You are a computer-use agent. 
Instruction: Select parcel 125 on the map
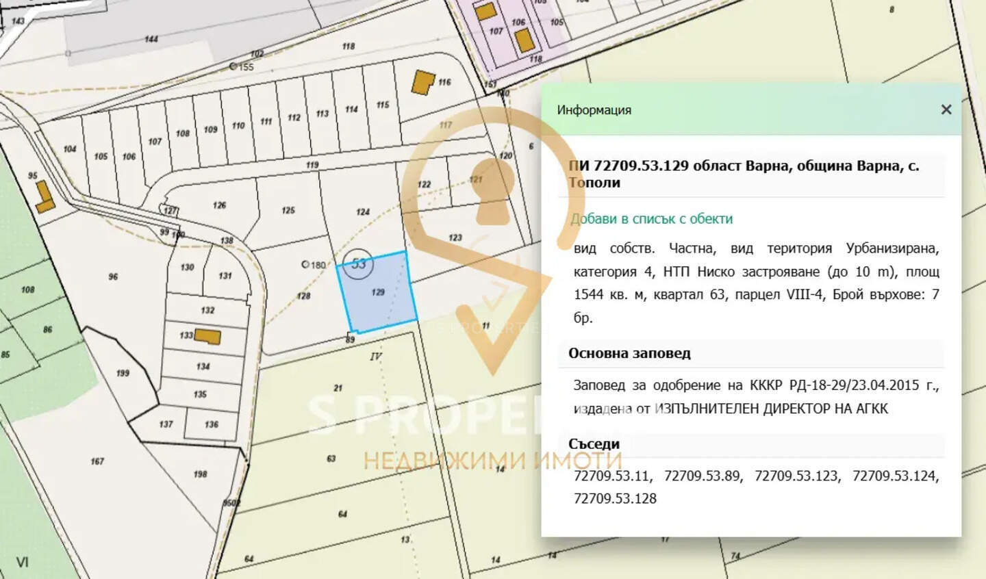[x=288, y=210]
